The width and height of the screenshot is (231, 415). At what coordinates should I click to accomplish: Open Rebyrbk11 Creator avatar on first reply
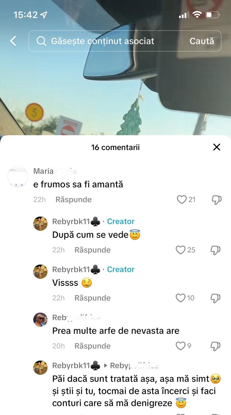(x=40, y=224)
